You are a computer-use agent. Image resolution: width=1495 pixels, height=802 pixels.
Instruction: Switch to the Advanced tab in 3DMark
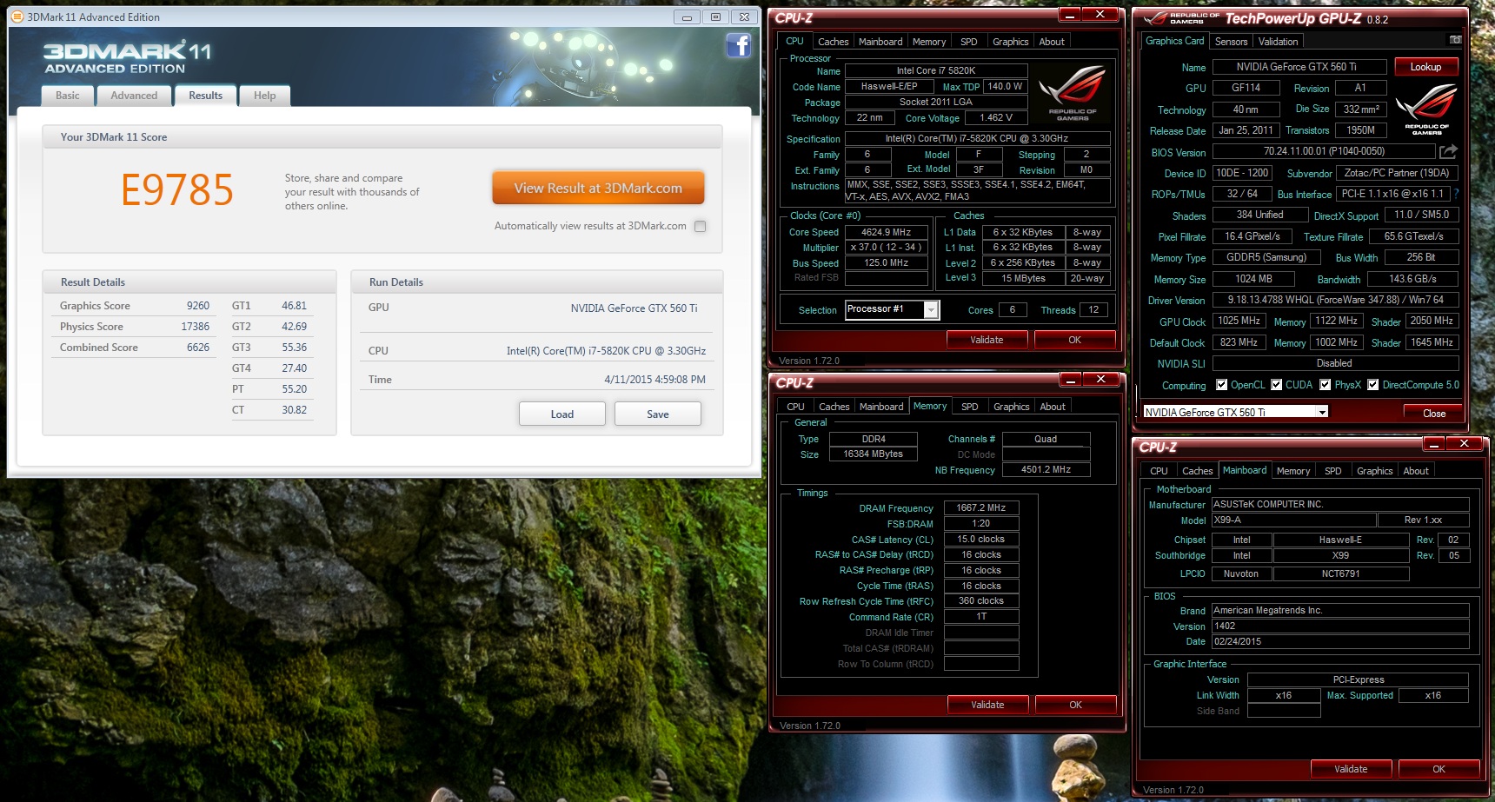tap(134, 96)
